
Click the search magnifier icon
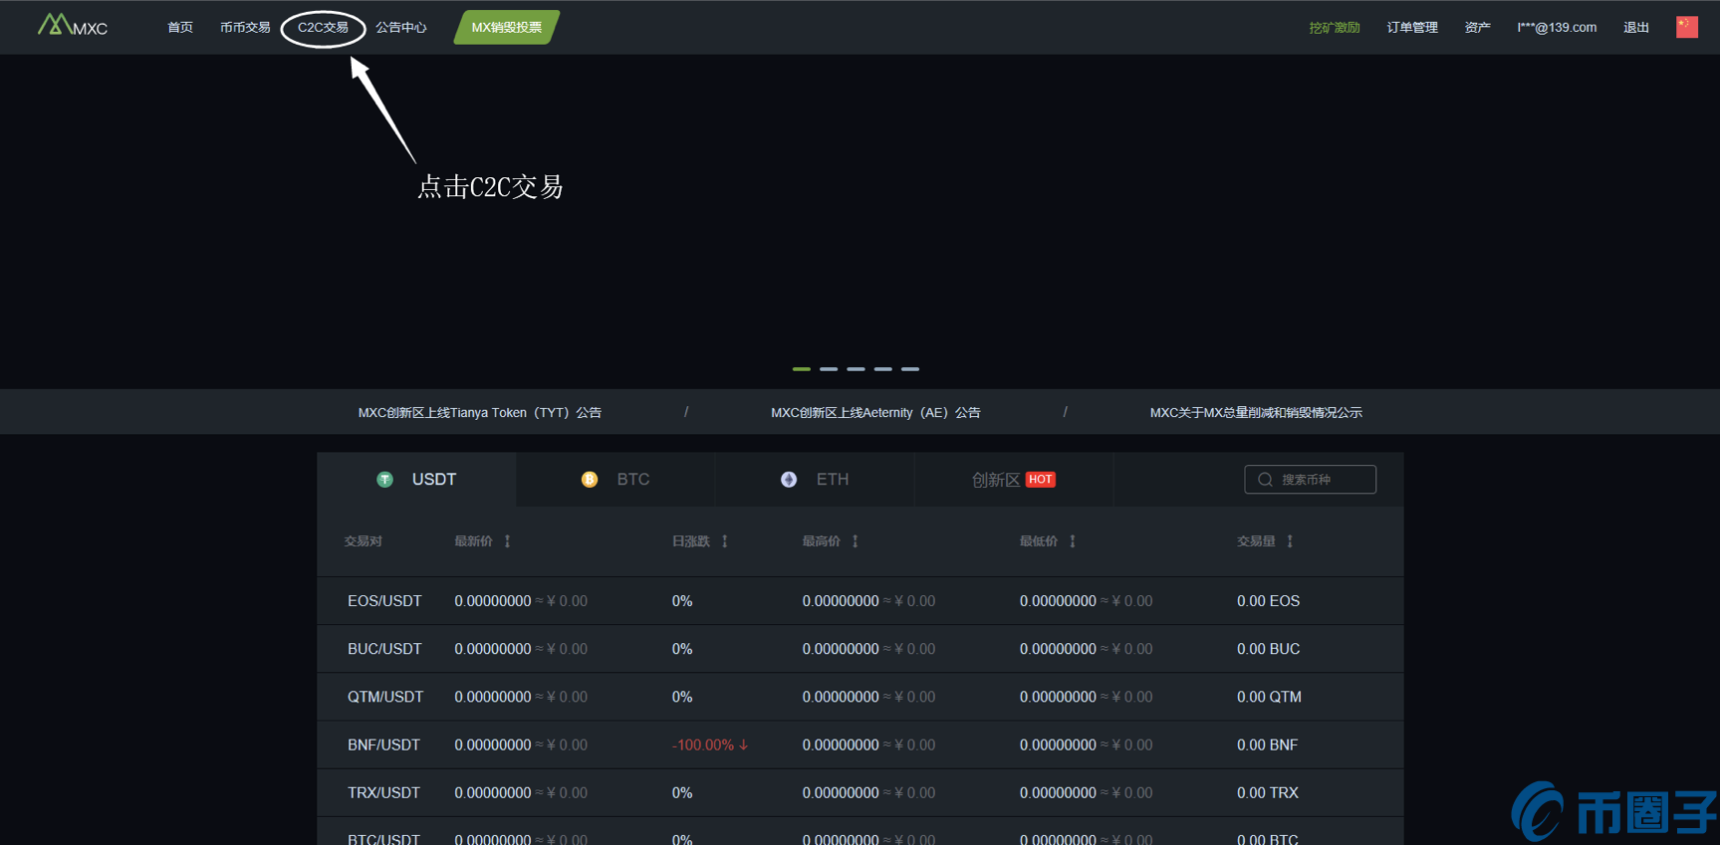tap(1265, 480)
